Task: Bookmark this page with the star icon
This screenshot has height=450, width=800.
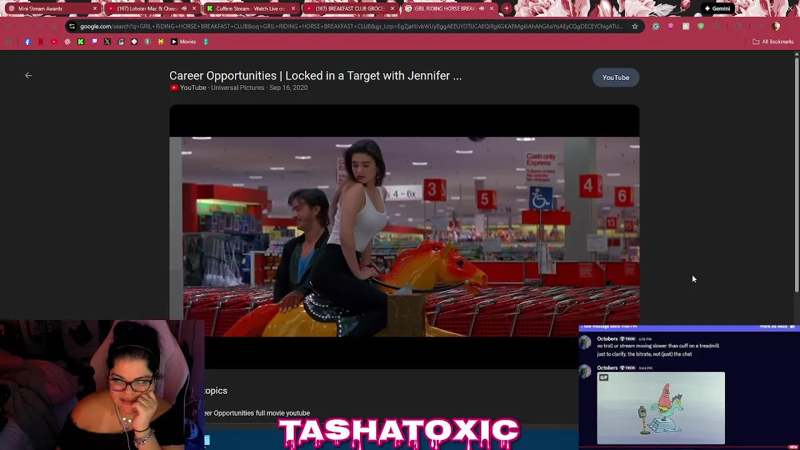Action: point(635,26)
